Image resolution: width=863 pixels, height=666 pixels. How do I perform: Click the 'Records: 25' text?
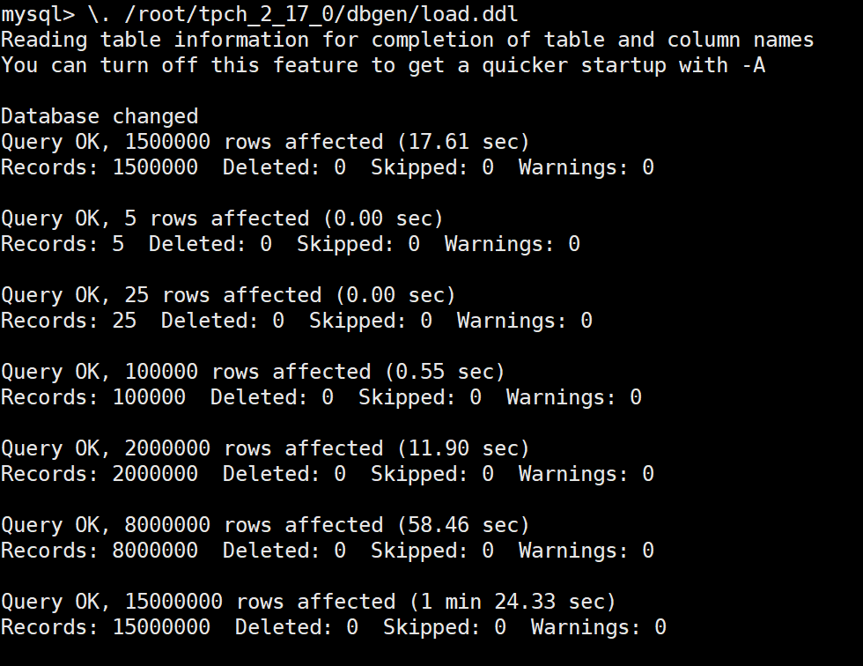[69, 321]
